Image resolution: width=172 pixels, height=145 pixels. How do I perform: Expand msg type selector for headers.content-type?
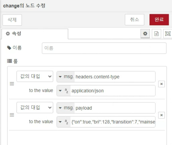coord(66,77)
